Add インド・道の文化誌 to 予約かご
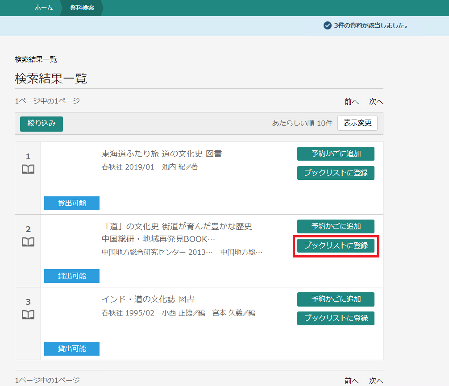The width and height of the screenshot is (449, 386). click(x=336, y=299)
